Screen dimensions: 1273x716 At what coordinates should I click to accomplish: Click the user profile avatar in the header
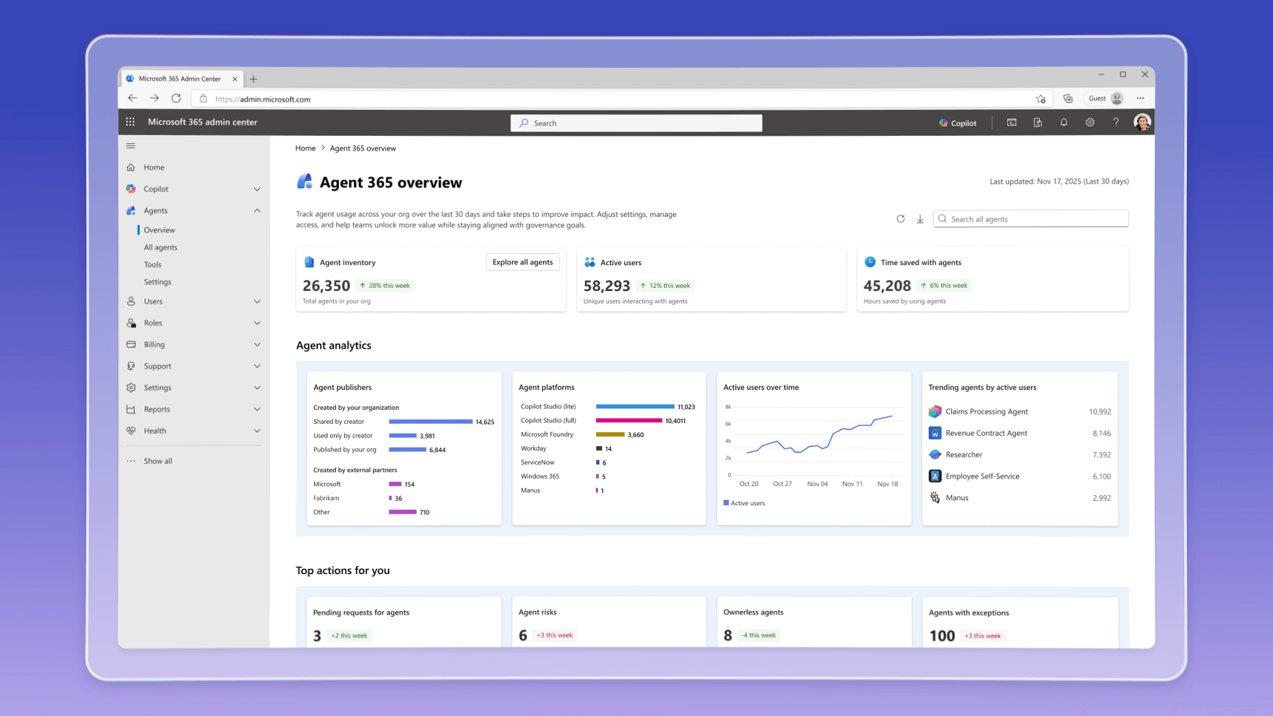point(1142,122)
